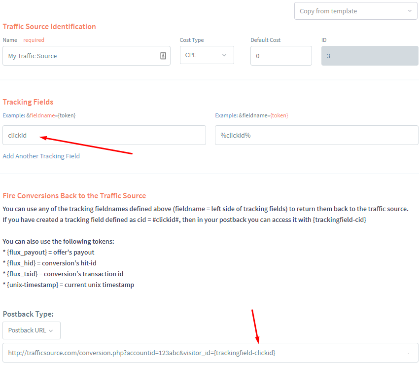Click the Cost Type label
This screenshot has height=365, width=419.
point(192,40)
